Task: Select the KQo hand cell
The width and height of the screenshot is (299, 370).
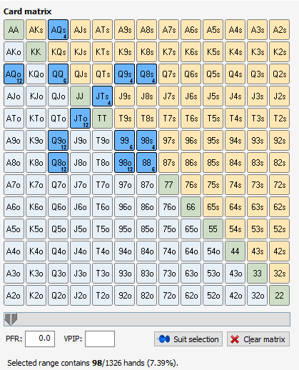Action: 36,74
